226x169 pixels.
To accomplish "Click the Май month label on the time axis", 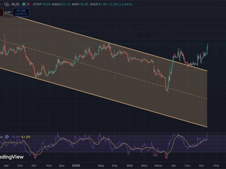I will [x=130, y=166].
